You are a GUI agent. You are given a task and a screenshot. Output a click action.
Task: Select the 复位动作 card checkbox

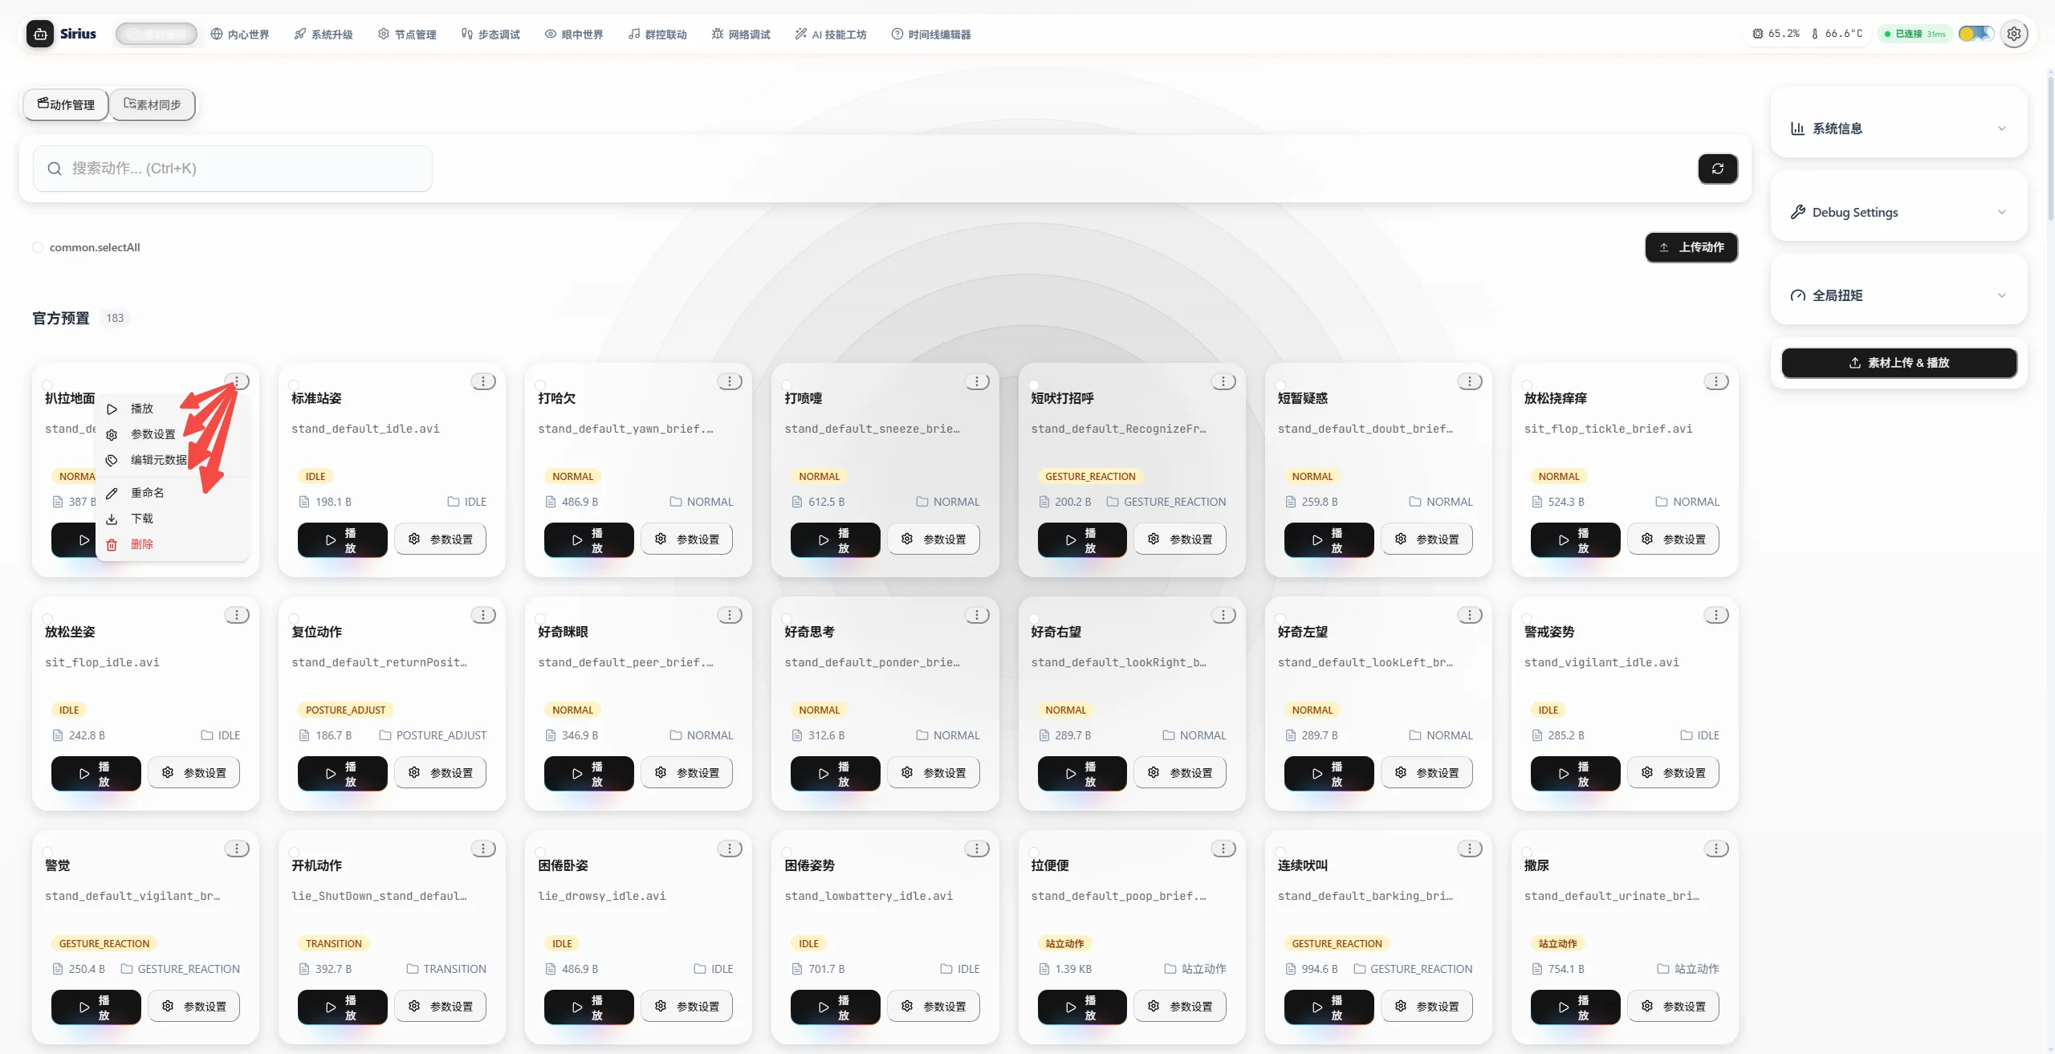[294, 618]
